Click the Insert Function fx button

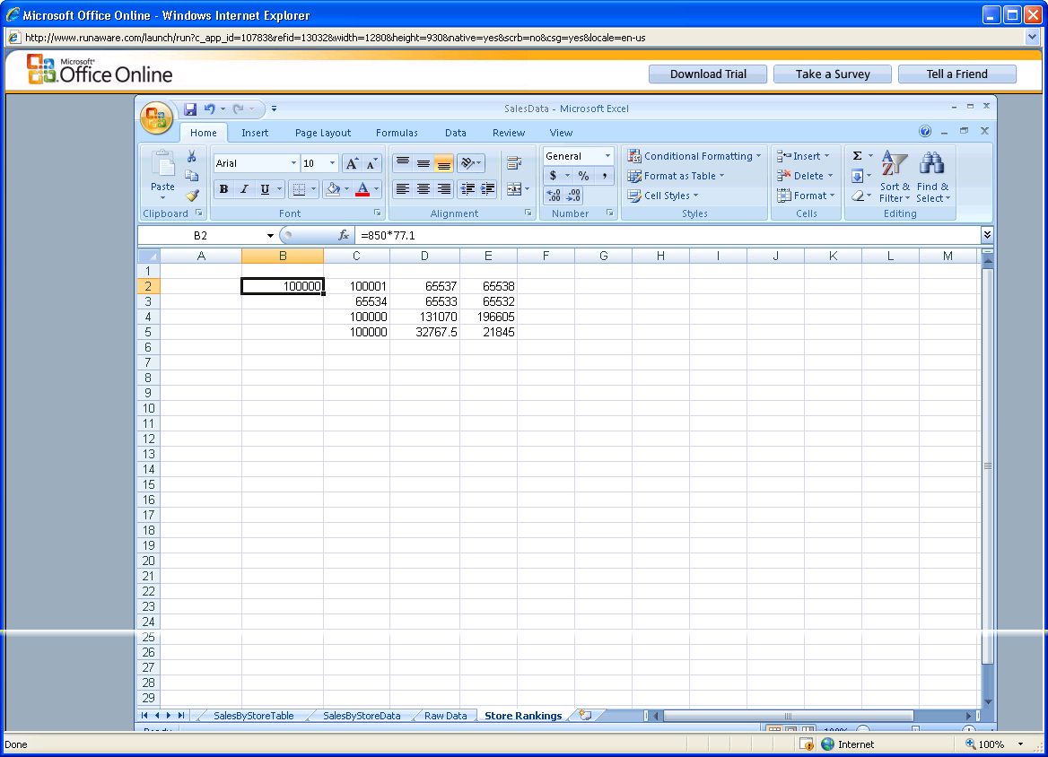[x=344, y=235]
